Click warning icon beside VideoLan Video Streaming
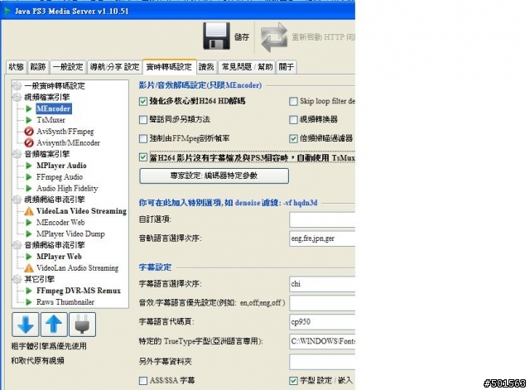Viewport: 530px width, 390px height. point(29,211)
